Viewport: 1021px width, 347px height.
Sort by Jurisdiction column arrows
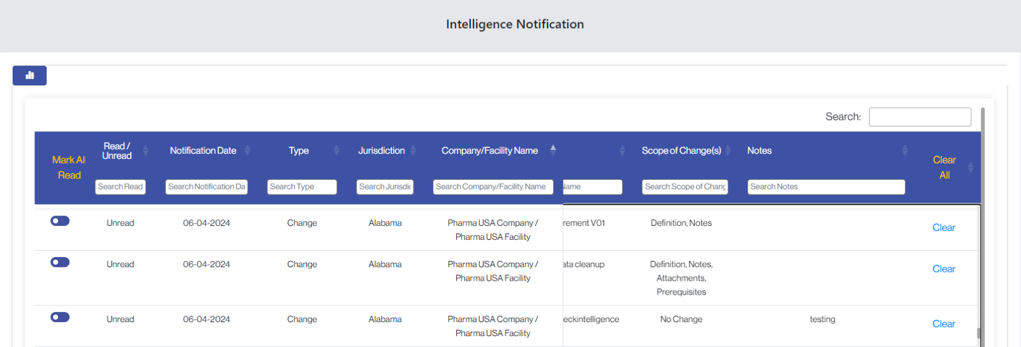pyautogui.click(x=413, y=151)
